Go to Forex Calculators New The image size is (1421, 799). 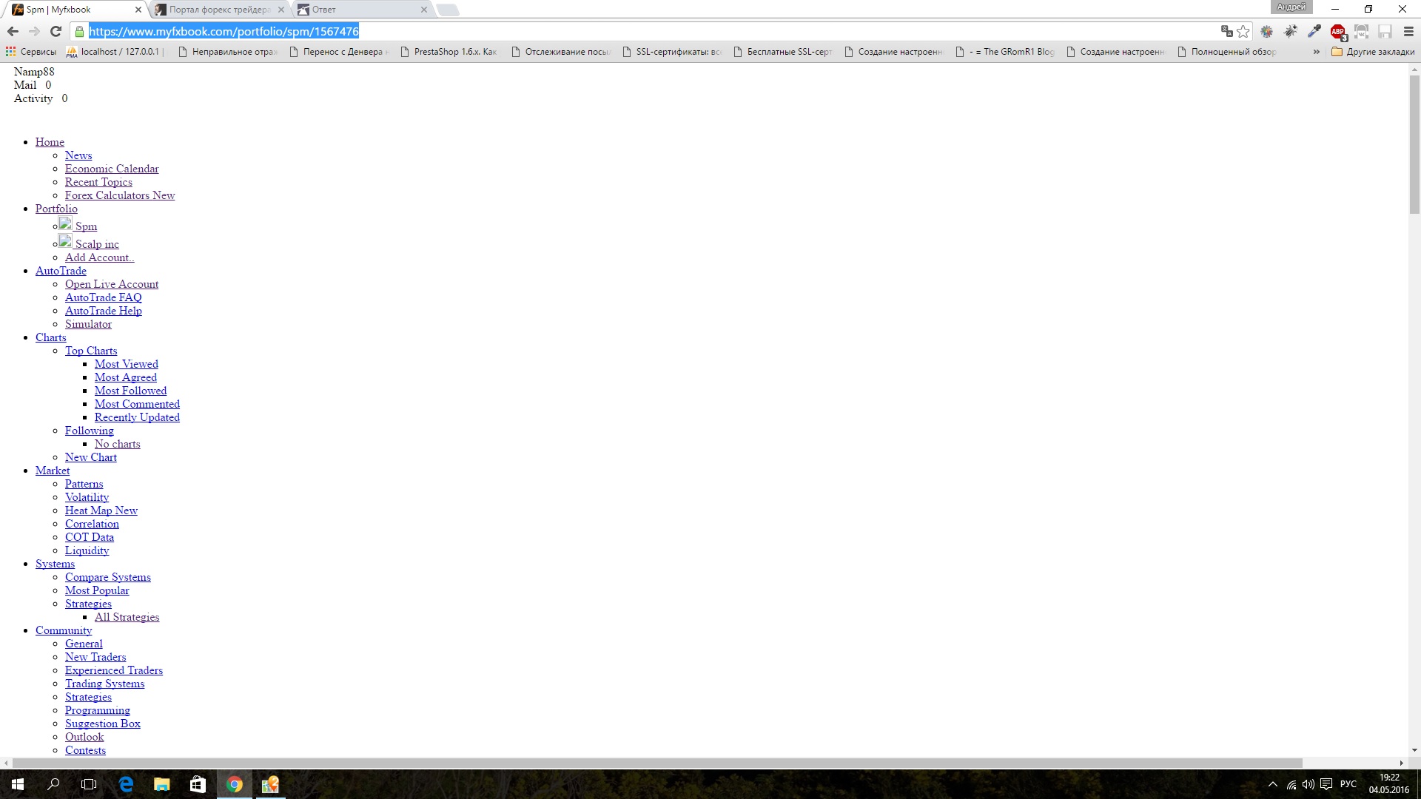tap(120, 195)
